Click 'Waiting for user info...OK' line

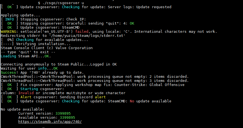click(29, 68)
